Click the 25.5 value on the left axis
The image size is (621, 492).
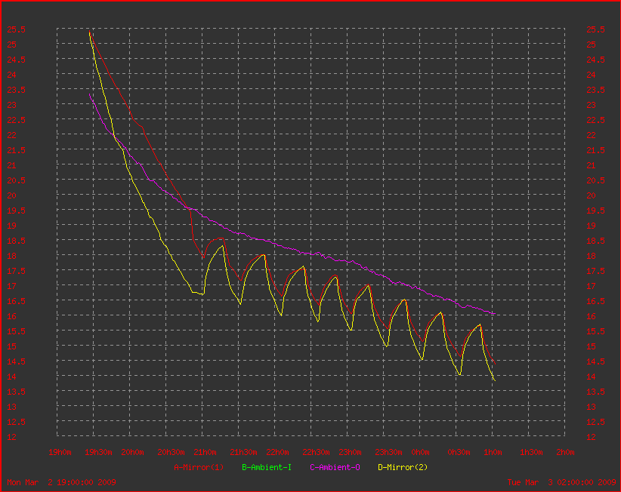(x=16, y=29)
